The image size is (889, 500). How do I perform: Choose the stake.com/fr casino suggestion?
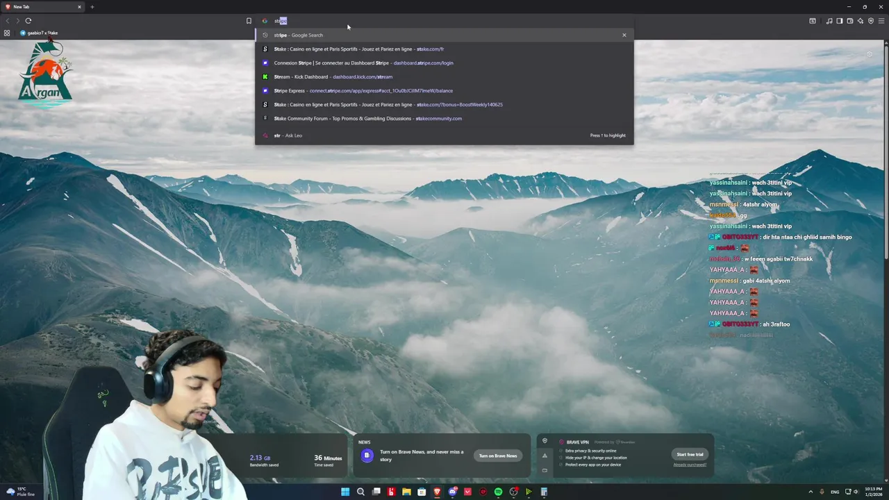(444, 49)
